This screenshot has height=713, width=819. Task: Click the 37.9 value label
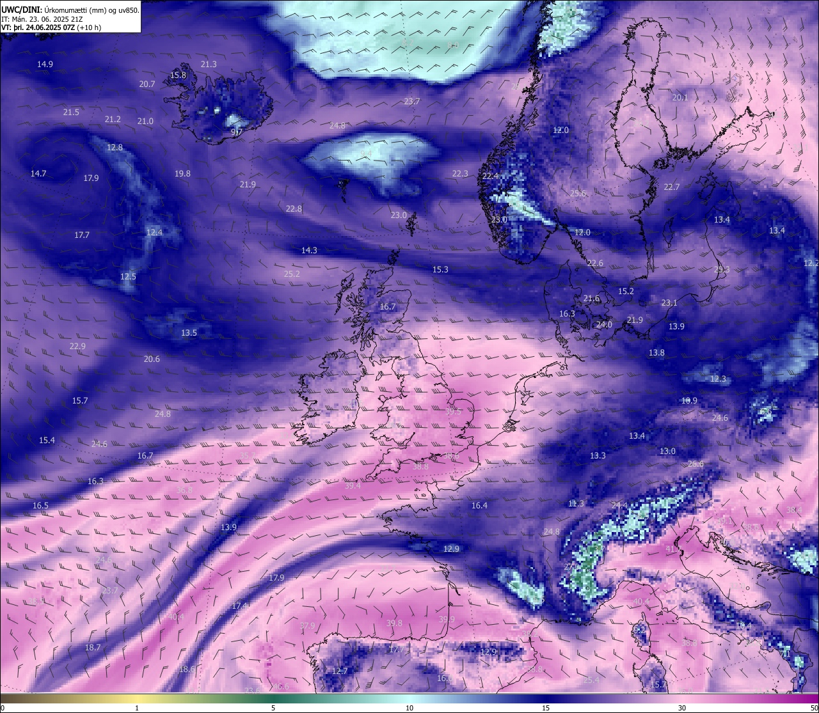307,625
